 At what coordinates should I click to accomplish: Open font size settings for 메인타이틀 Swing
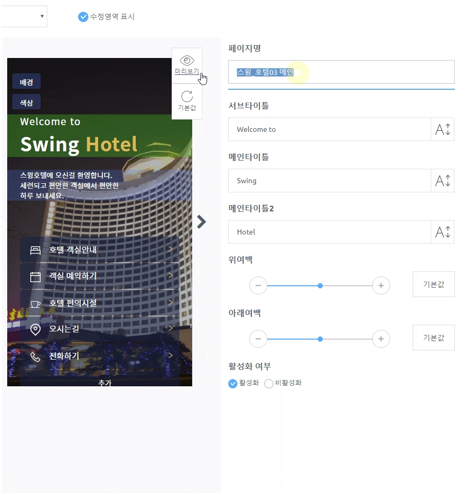[x=442, y=181]
